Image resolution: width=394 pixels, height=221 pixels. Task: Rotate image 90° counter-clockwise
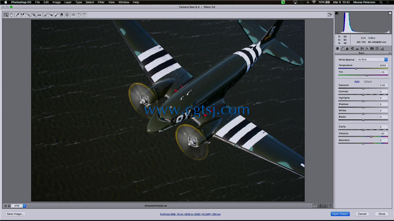coord(79,15)
